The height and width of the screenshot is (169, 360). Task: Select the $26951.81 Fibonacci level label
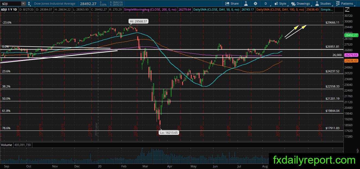332,47
